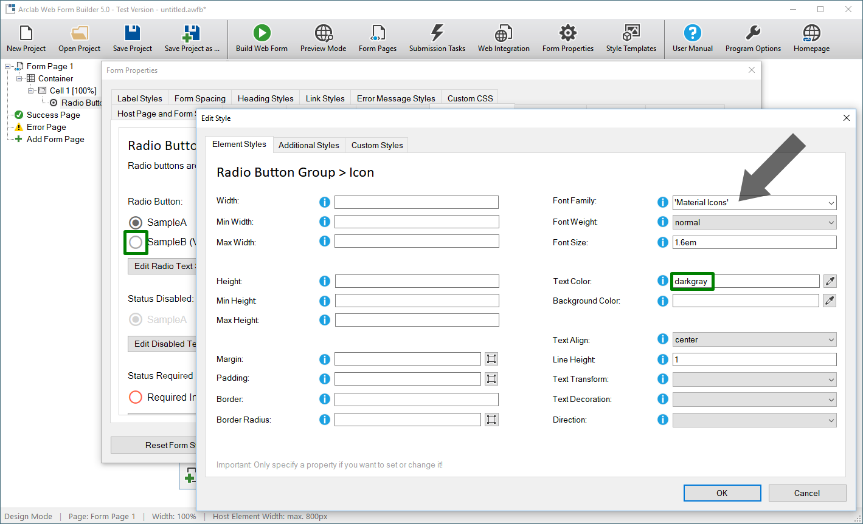
Task: Open the User Manual
Action: coord(692,38)
